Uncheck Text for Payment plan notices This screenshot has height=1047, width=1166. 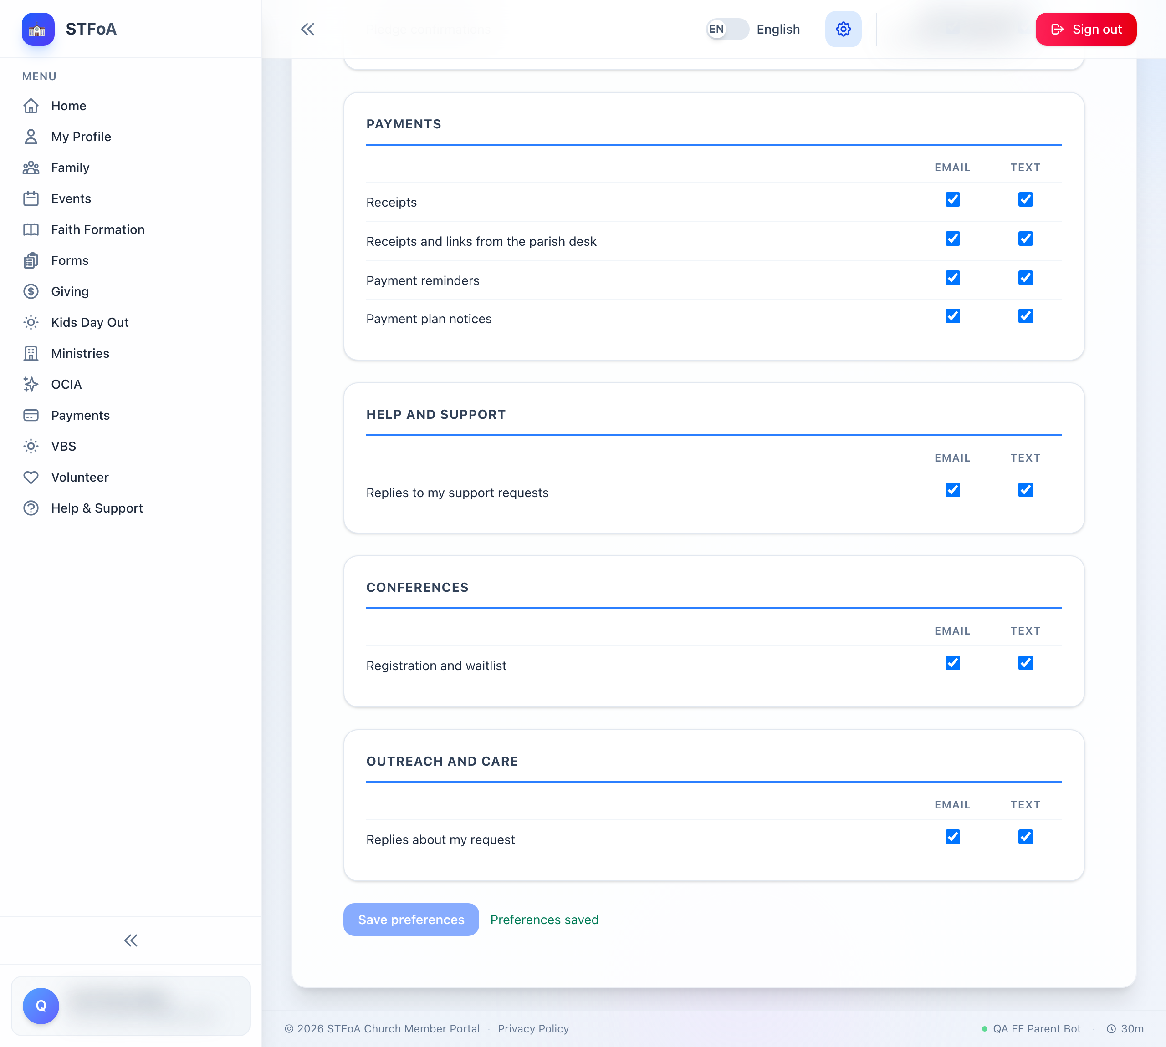point(1026,316)
